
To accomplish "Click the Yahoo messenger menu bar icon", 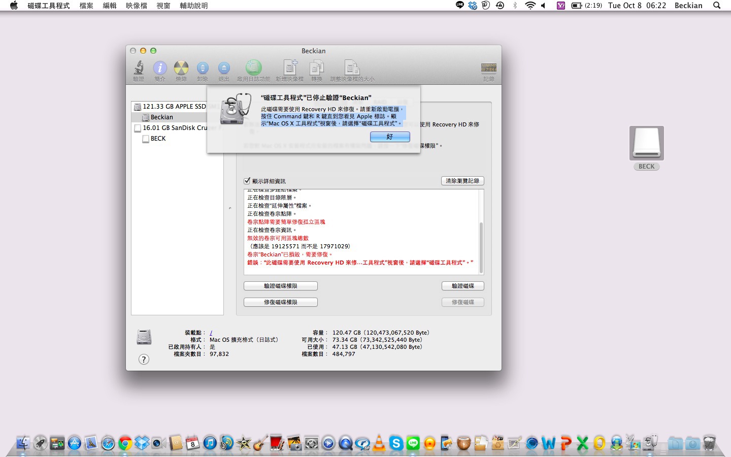I will (x=561, y=6).
